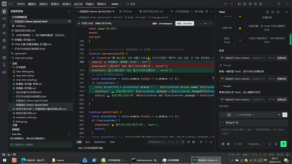Switch to the 调试控制台 panel tab
Screen dimensions: 292x164
(x=100, y=142)
